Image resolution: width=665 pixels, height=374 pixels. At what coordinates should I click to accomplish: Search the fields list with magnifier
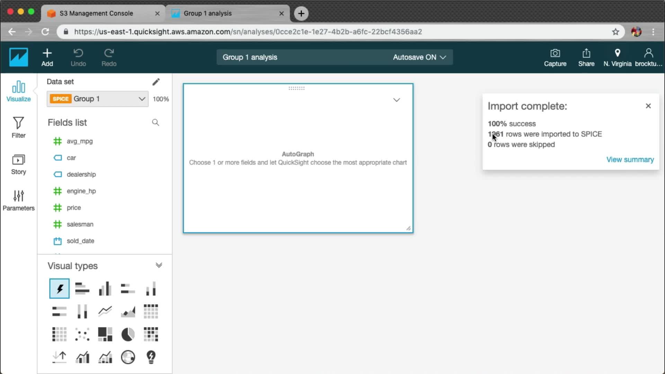(x=156, y=123)
